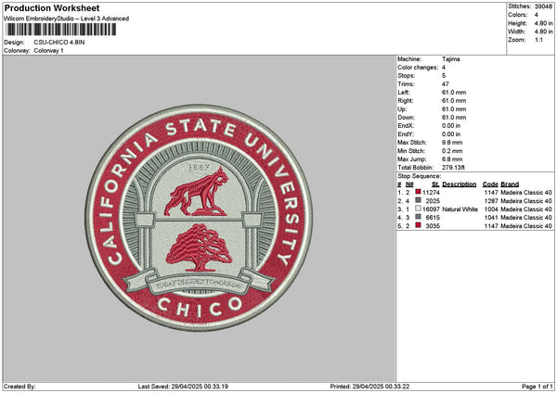
Task: Click the 'Production Worksheet' heading
Action: click(x=52, y=7)
